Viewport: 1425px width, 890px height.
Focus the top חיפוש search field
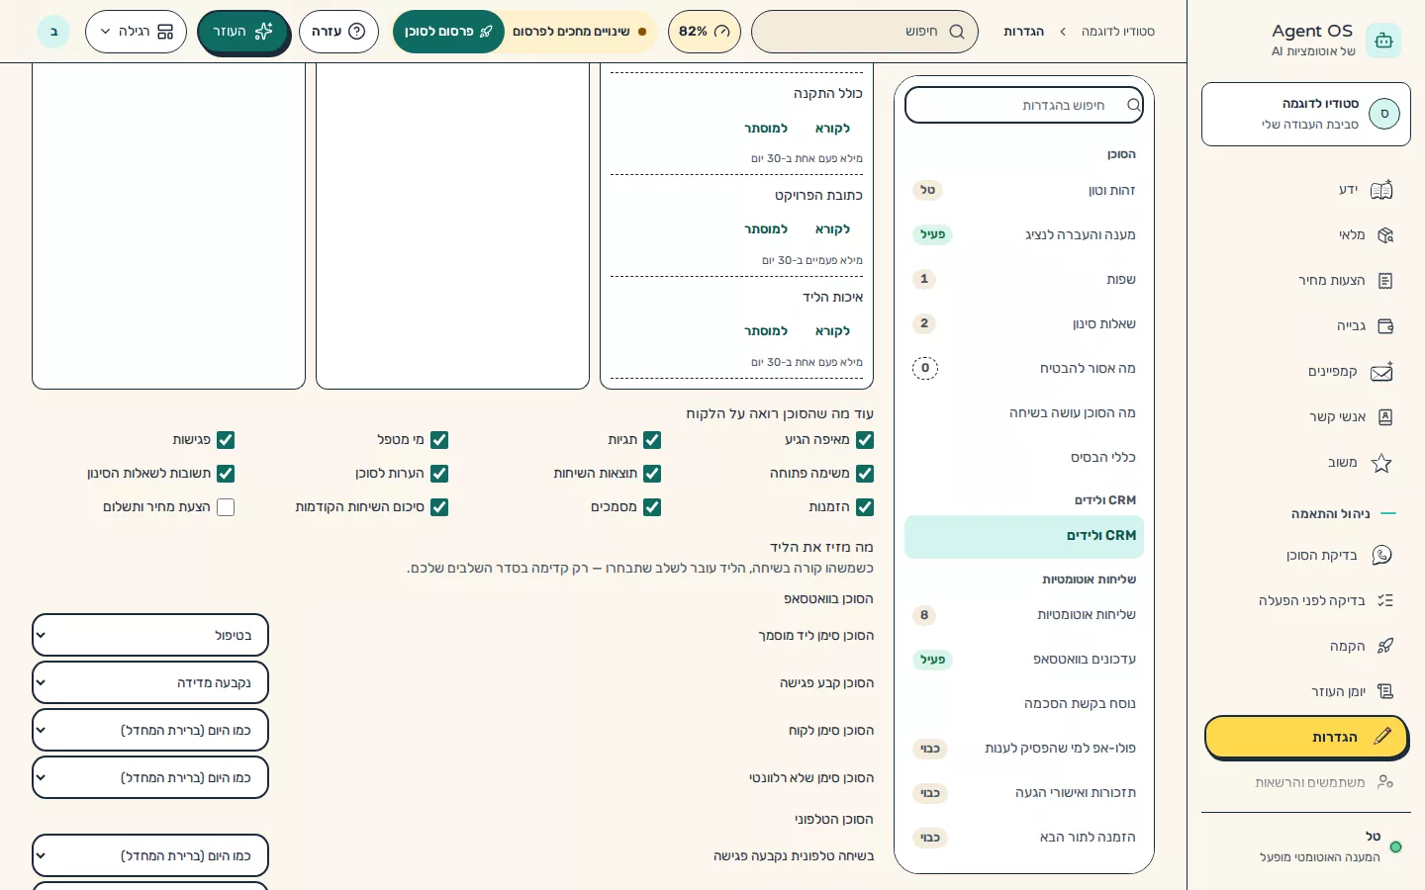(x=865, y=32)
